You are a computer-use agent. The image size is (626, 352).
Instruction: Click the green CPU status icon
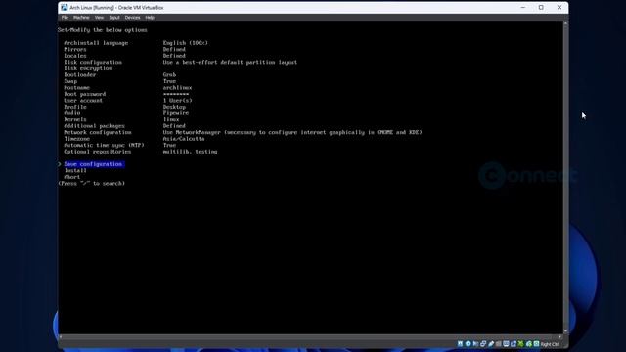coord(521,343)
